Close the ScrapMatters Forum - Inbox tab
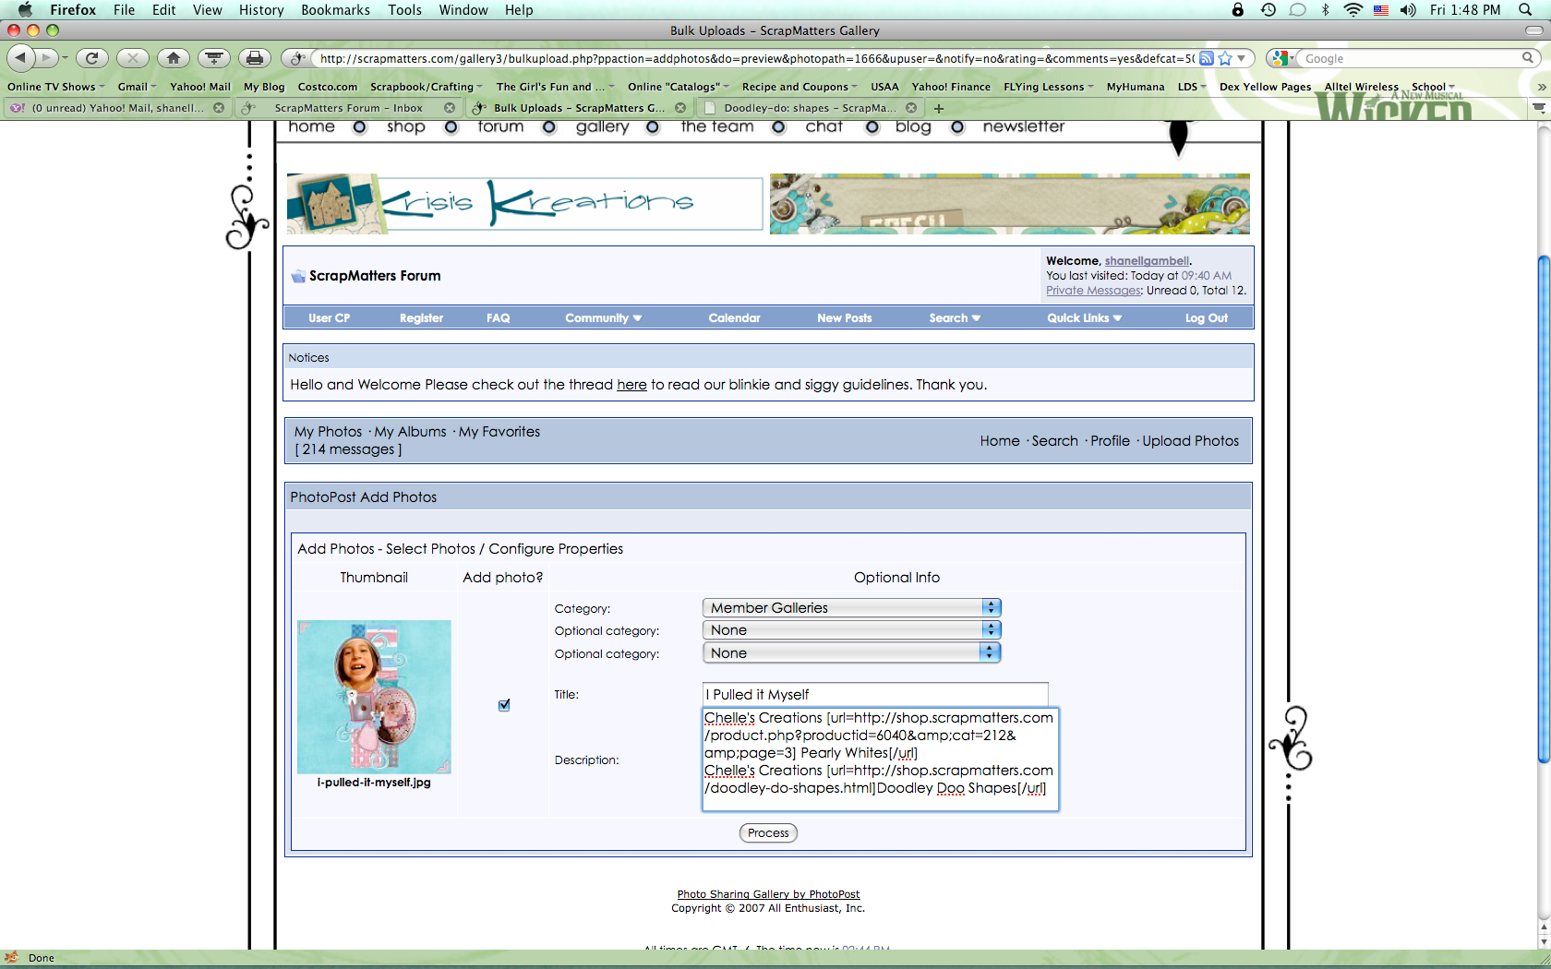This screenshot has height=969, width=1551. point(450,108)
